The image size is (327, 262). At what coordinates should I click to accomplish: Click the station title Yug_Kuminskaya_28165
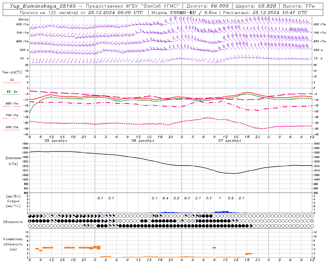(43, 6)
